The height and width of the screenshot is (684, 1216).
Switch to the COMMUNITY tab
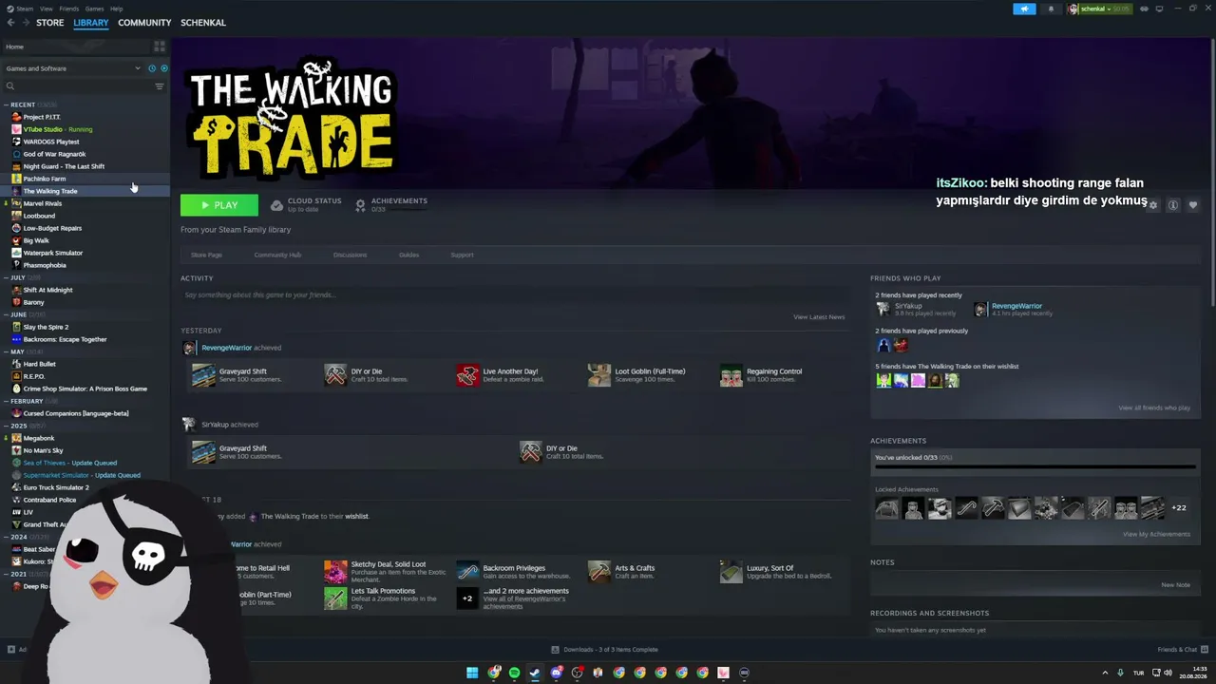click(x=144, y=23)
